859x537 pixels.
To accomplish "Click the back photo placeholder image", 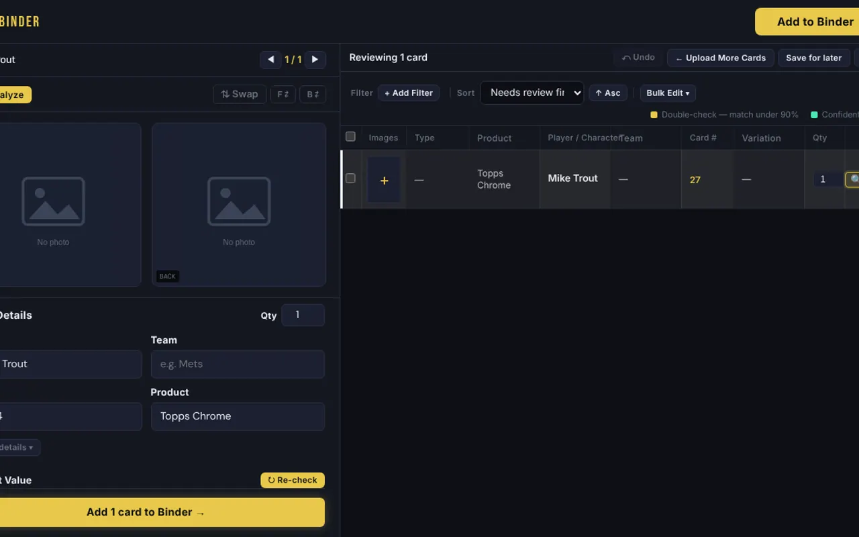I will (x=239, y=204).
